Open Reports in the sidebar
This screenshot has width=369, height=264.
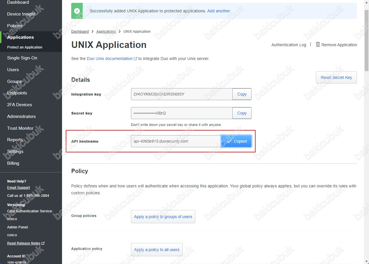15,140
